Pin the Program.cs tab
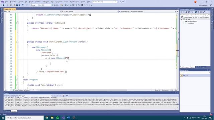Viewport: 214px width, 120px height. click(13, 9)
